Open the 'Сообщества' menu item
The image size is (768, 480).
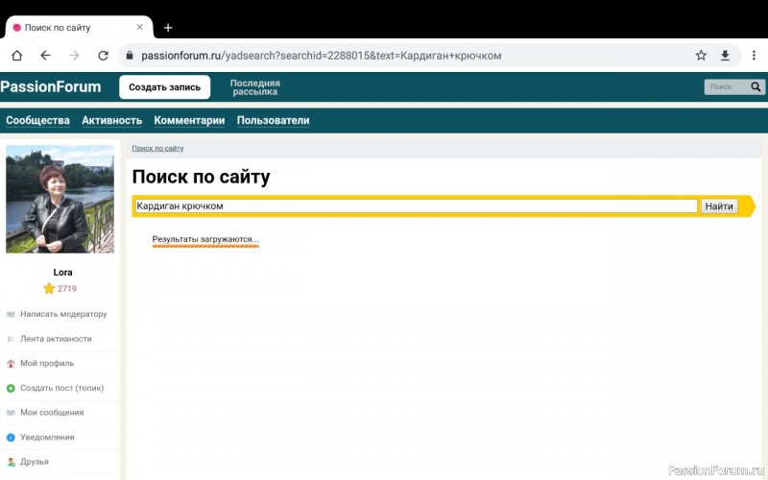tap(37, 121)
